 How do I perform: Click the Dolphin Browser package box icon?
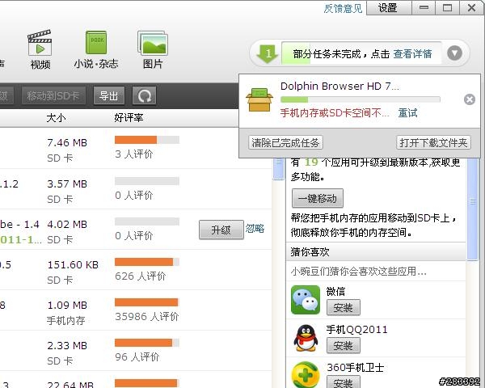[259, 99]
